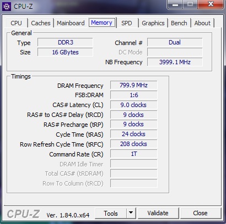The image size is (226, 224).
Task: Close the window with the title bar X
Action: pos(211,4)
